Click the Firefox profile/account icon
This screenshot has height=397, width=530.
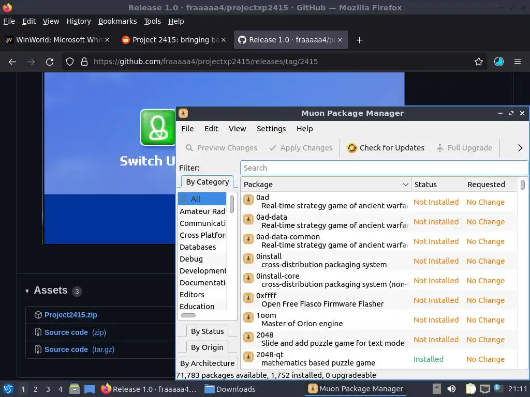(499, 62)
